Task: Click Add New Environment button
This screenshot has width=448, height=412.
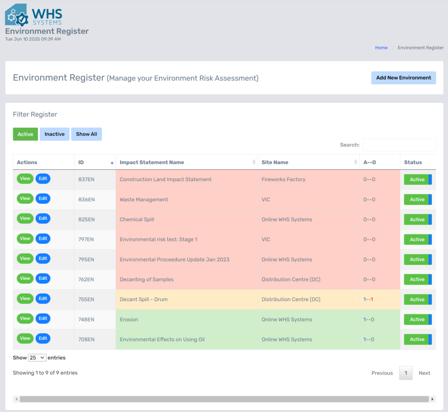Action: pyautogui.click(x=403, y=78)
